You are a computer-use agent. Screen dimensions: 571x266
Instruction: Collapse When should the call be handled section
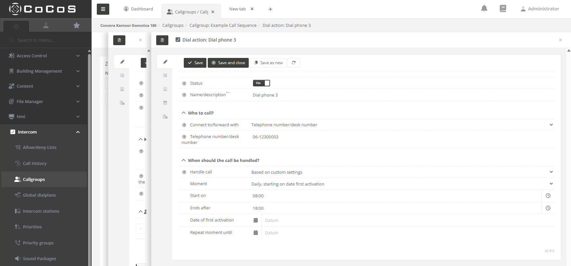point(184,160)
